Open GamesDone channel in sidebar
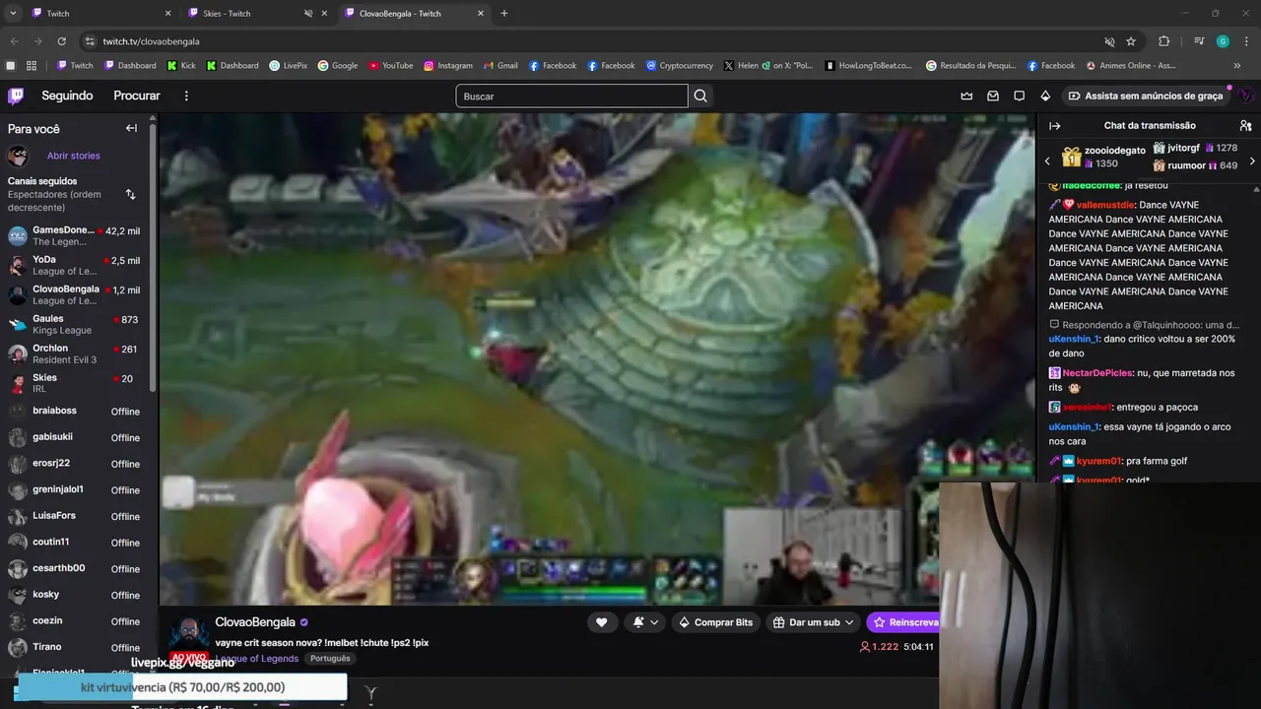The height and width of the screenshot is (709, 1261). (74, 235)
